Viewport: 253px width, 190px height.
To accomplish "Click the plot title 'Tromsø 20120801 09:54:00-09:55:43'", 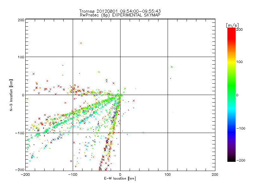I will (x=120, y=11).
